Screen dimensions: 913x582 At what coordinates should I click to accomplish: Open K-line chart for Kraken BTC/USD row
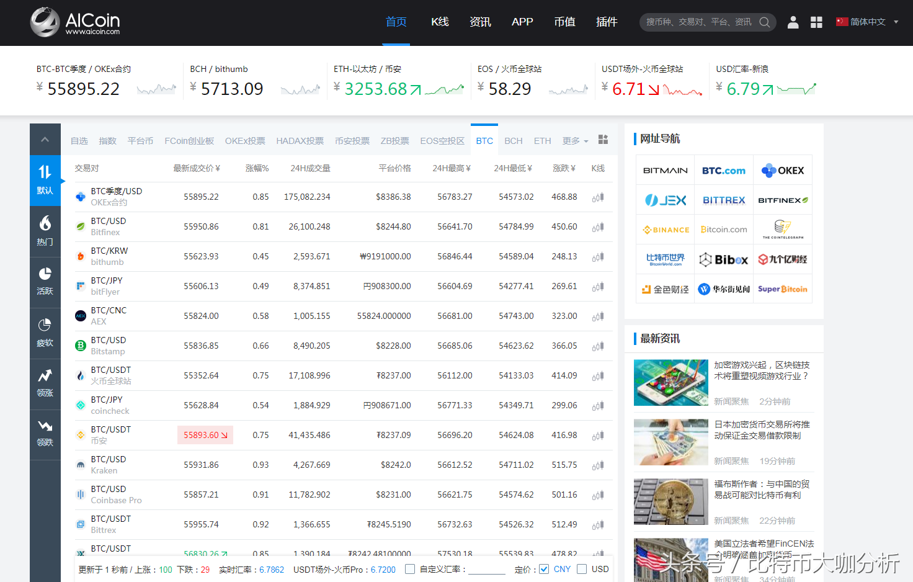(598, 465)
